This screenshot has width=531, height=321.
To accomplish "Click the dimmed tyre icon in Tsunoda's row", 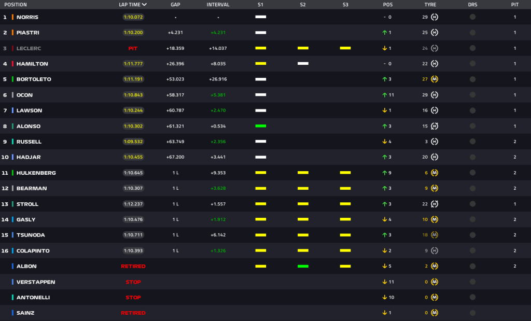I will pyautogui.click(x=435, y=235).
